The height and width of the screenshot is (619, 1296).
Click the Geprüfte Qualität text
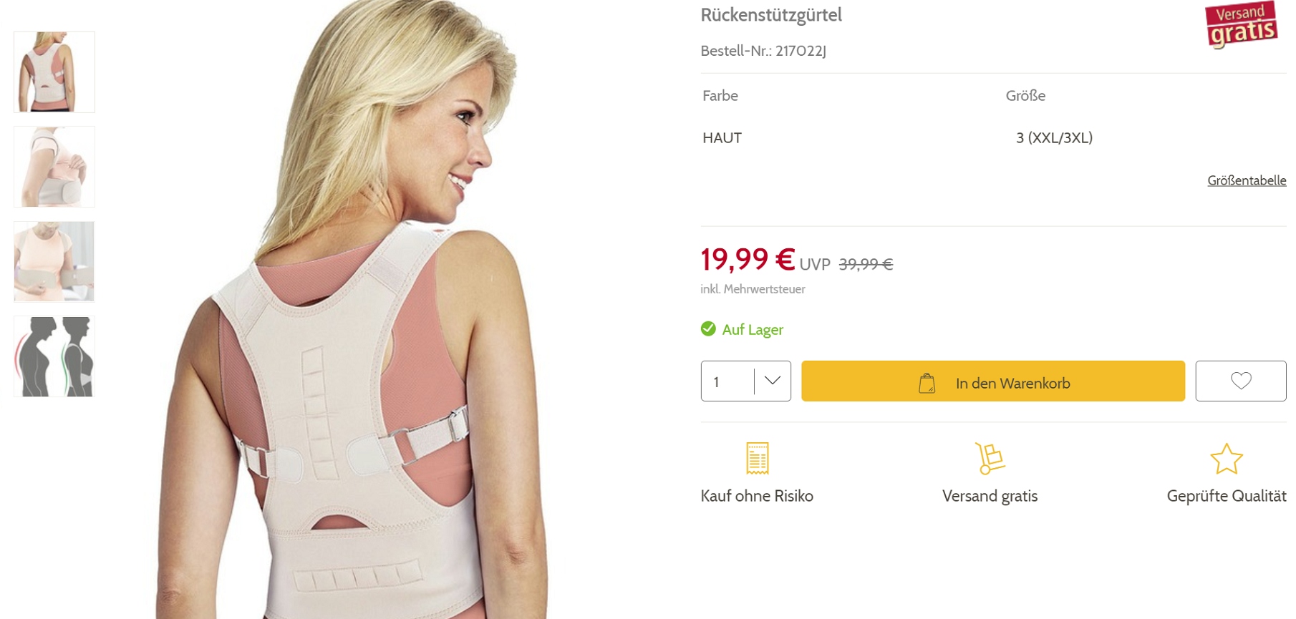(x=1226, y=496)
